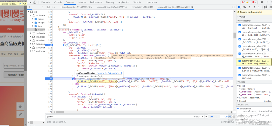The height and width of the screenshot is (126, 272).
Task: Click the Step out of function icon
Action: pyautogui.click(x=254, y=7)
